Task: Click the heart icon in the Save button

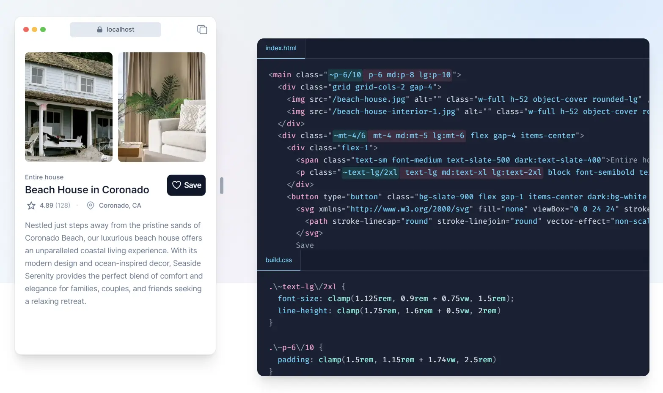Action: click(177, 185)
